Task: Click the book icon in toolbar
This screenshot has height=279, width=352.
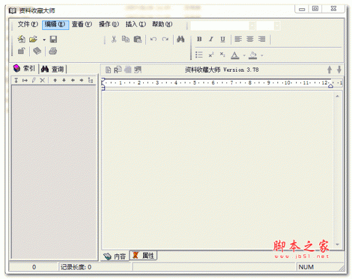Action: 38,51
